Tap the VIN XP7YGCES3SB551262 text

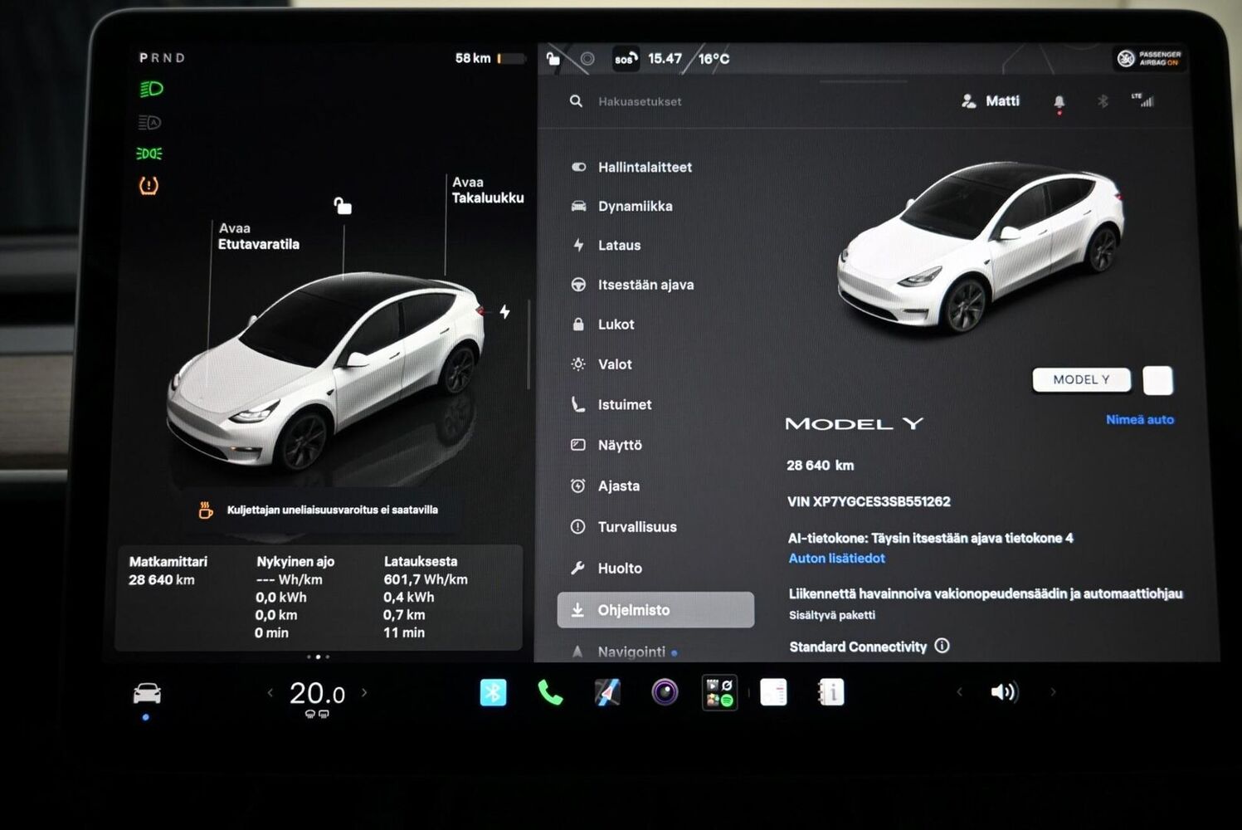tap(869, 501)
